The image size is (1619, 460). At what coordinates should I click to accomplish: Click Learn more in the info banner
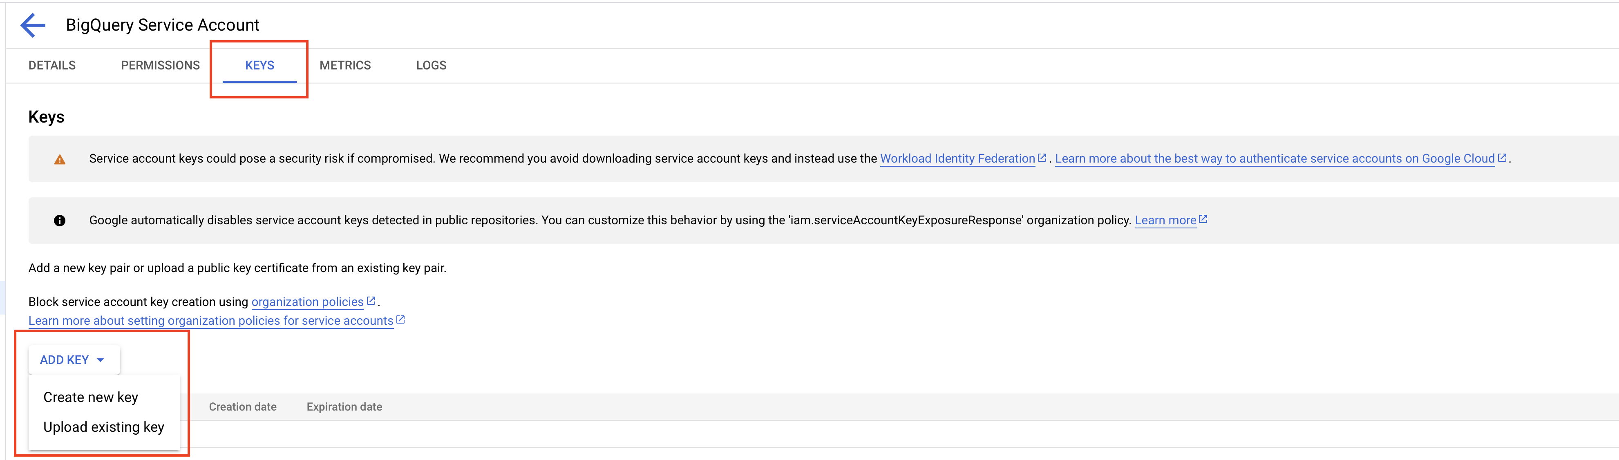coord(1165,220)
